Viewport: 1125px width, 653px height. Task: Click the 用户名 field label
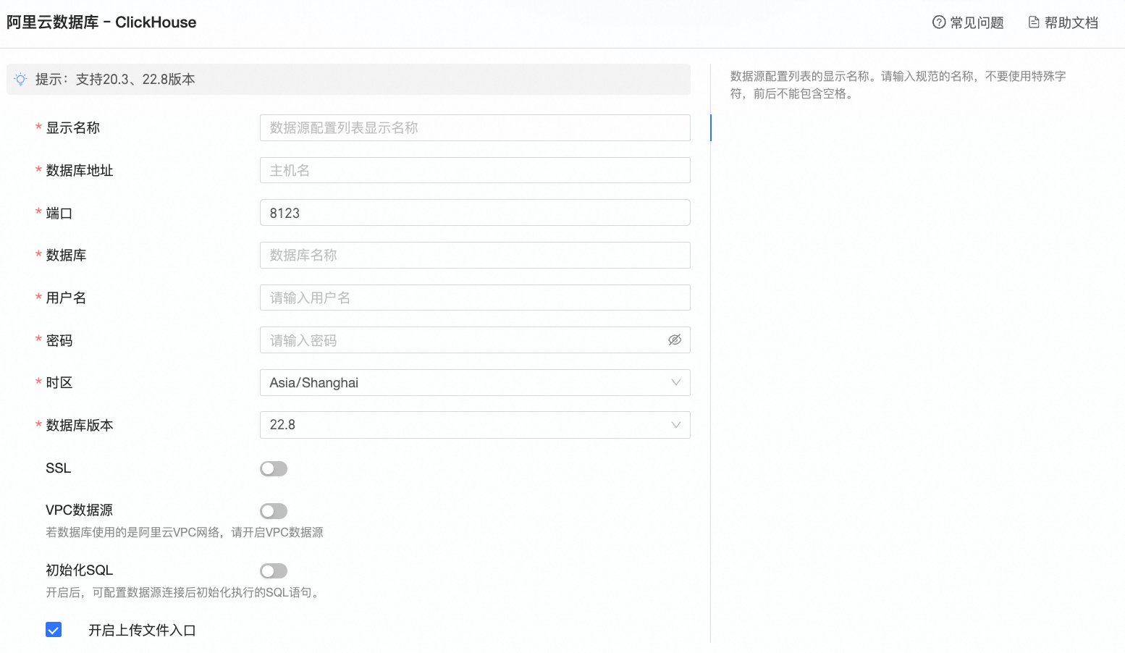66,298
